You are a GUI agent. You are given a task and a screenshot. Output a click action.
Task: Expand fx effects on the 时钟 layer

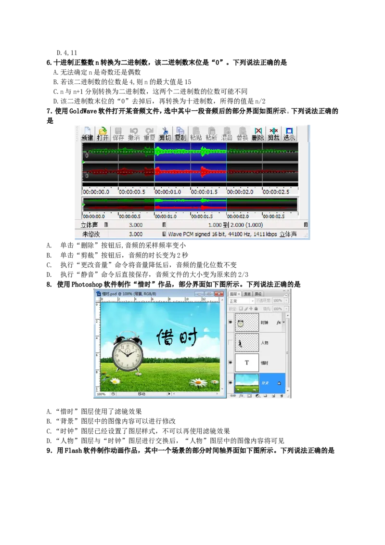283,323
